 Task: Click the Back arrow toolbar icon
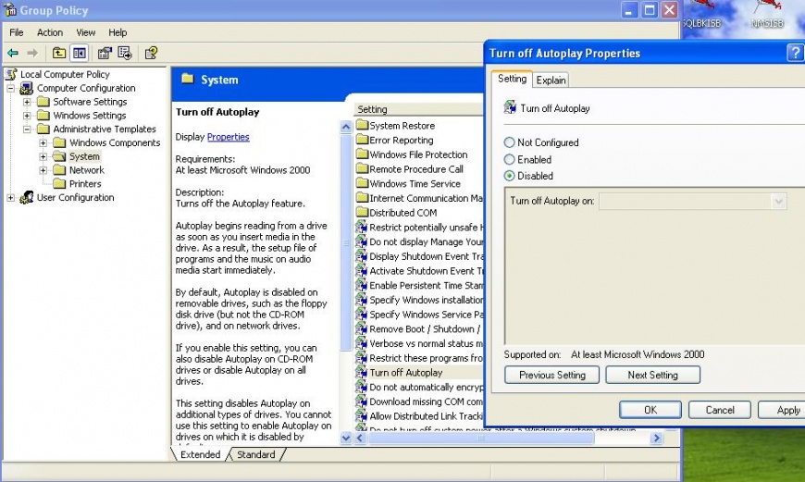(x=13, y=53)
